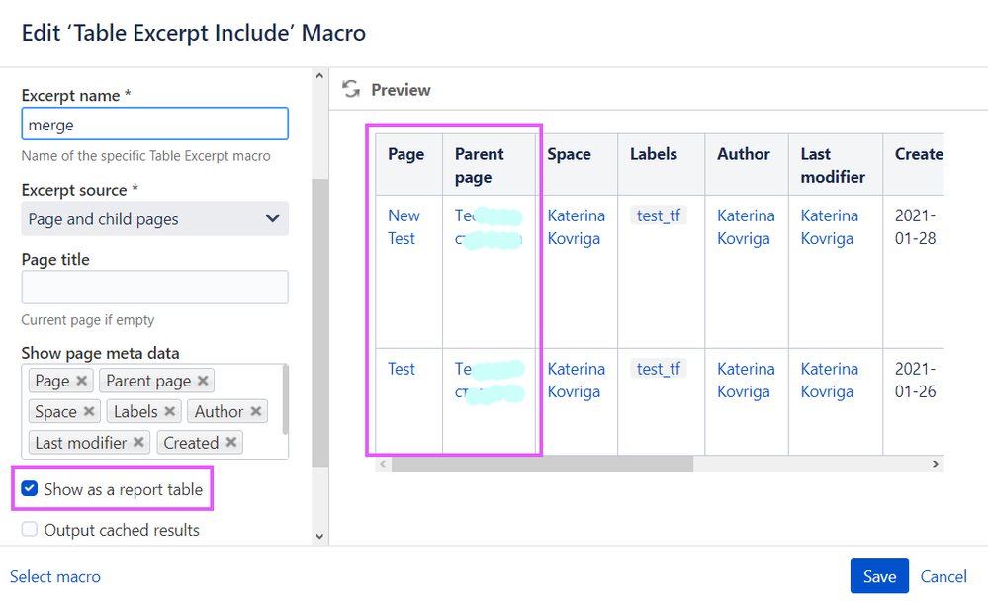Remove the Last modifier tag
The image size is (988, 601).
[139, 443]
